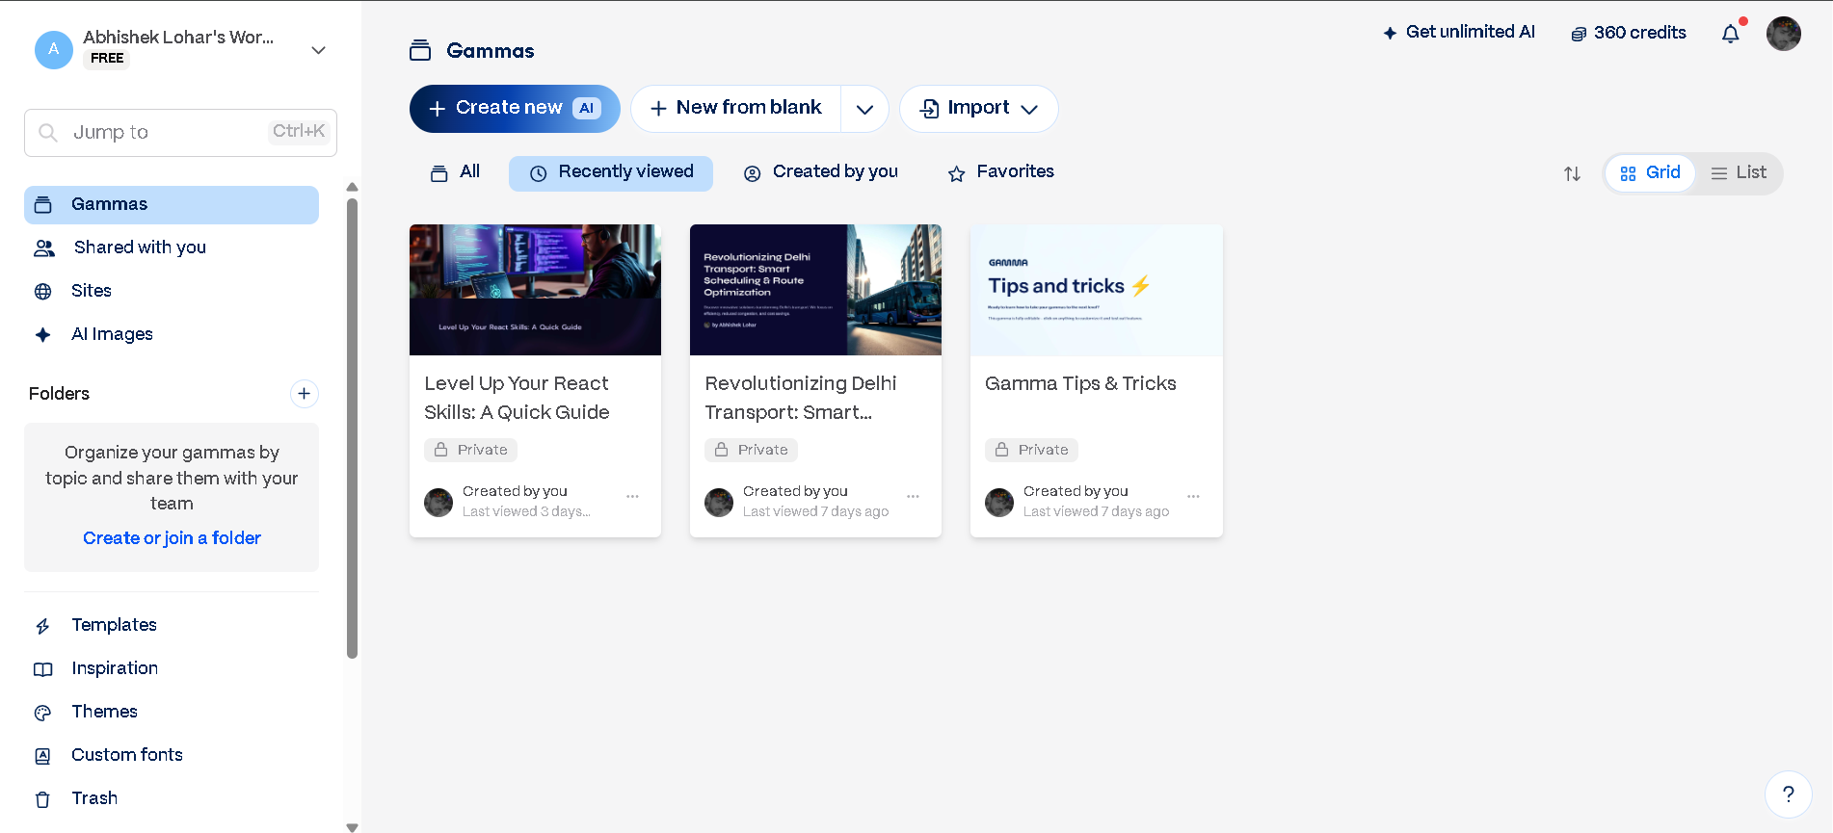This screenshot has width=1833, height=833.
Task: Click Create or join a folder link
Action: (172, 538)
